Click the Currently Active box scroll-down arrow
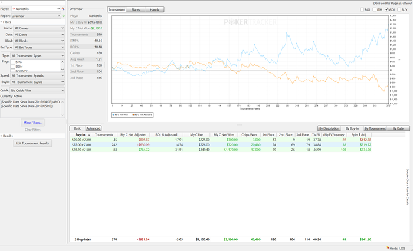The width and height of the screenshot is (413, 251). pyautogui.click(x=63, y=115)
